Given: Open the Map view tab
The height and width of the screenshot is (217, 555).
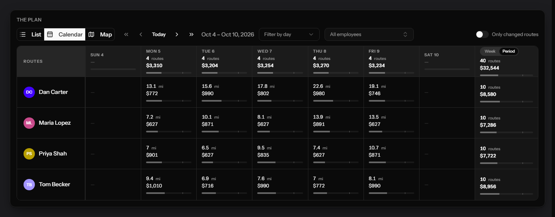Looking at the screenshot, I should (x=100, y=34).
